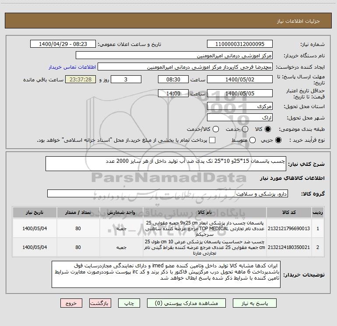Click the announcement date field 1400/04/29 - 08:23
Screen dimensions: 337x326
pyautogui.click(x=63, y=44)
